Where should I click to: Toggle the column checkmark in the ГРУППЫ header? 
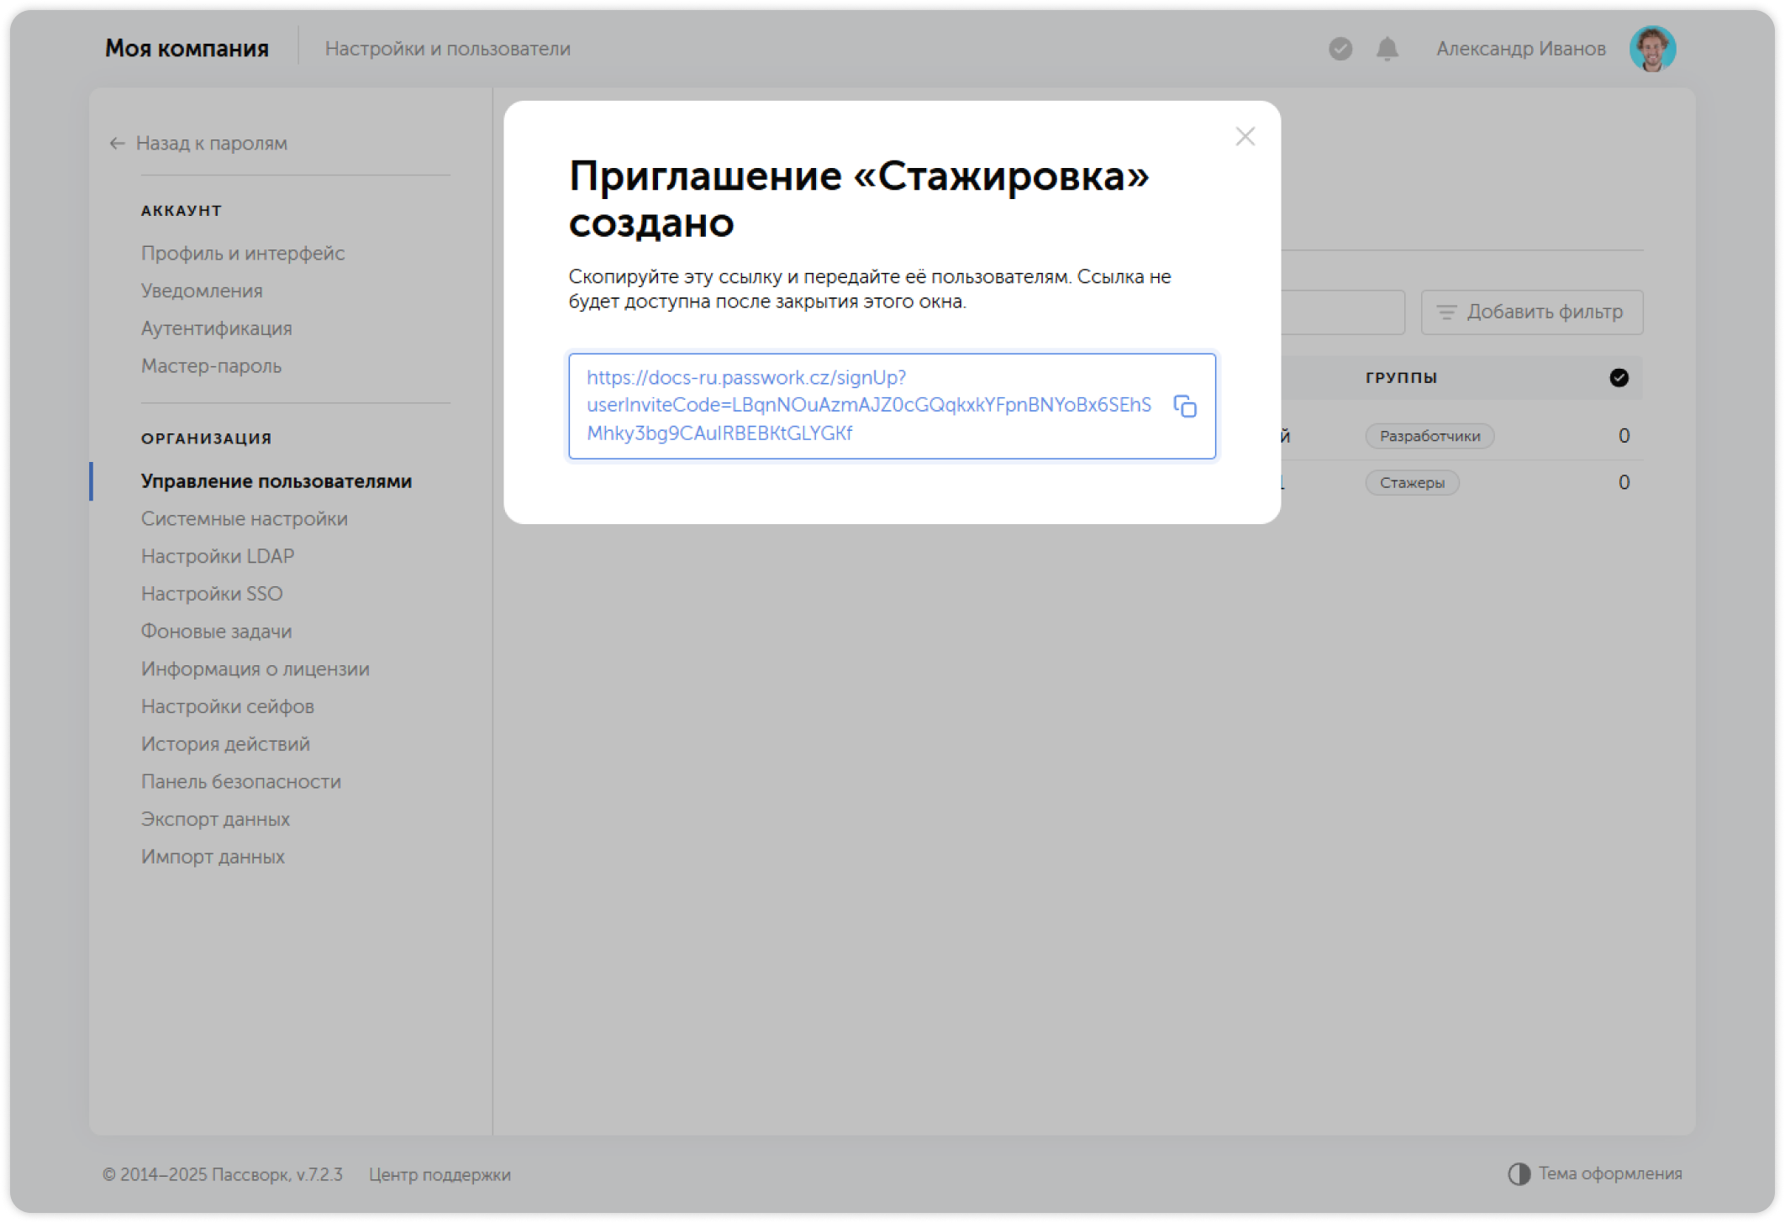1619,377
